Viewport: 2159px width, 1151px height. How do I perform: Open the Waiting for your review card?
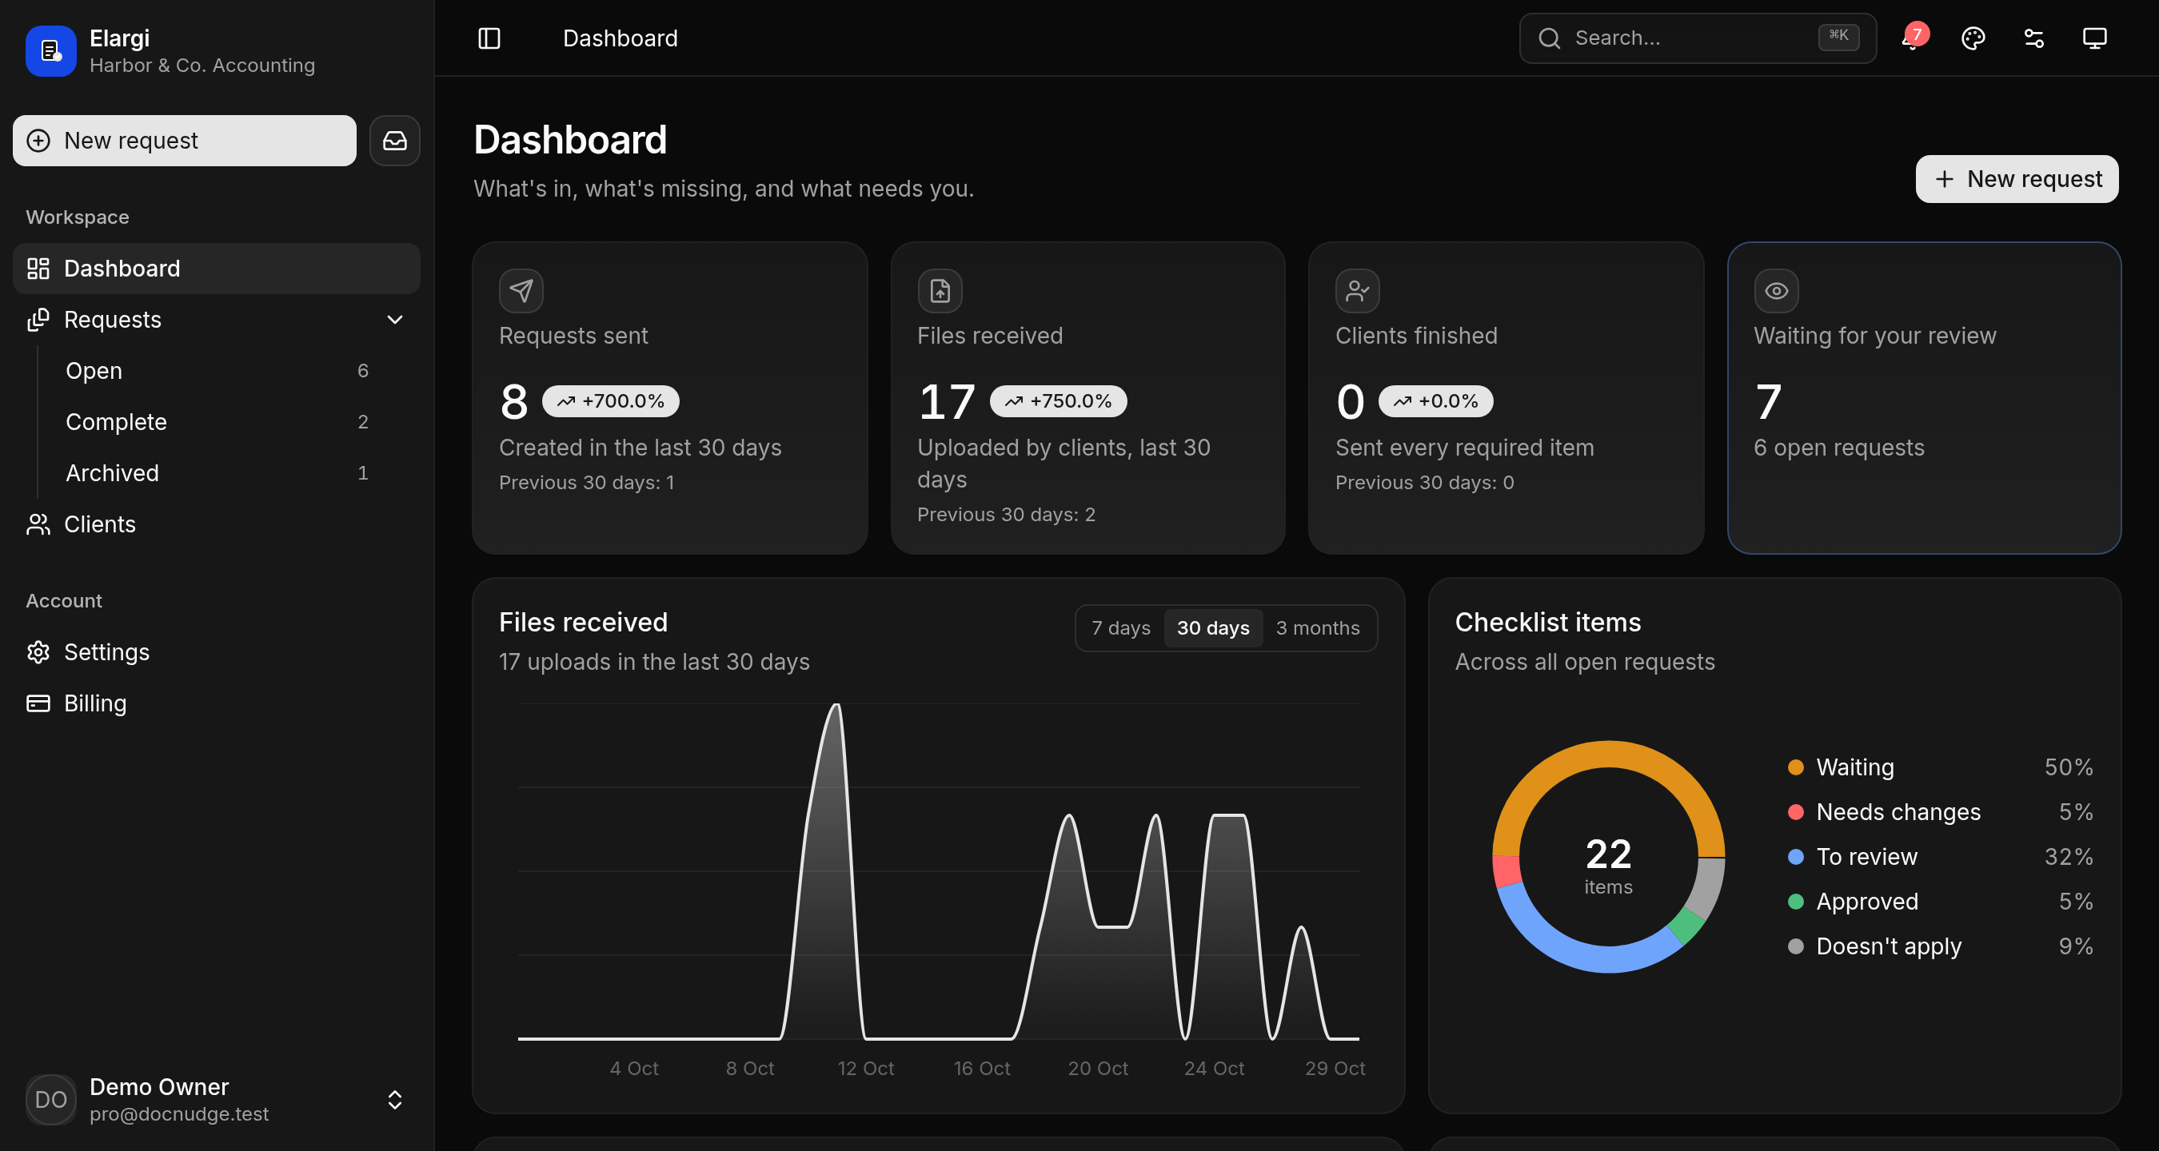click(x=1923, y=398)
